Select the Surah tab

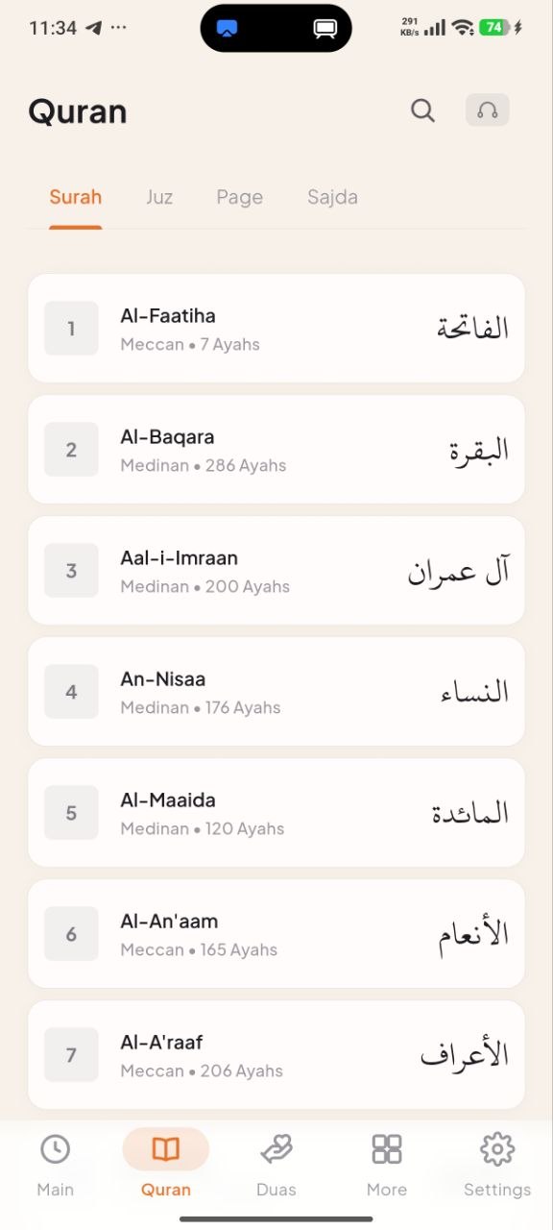(76, 197)
